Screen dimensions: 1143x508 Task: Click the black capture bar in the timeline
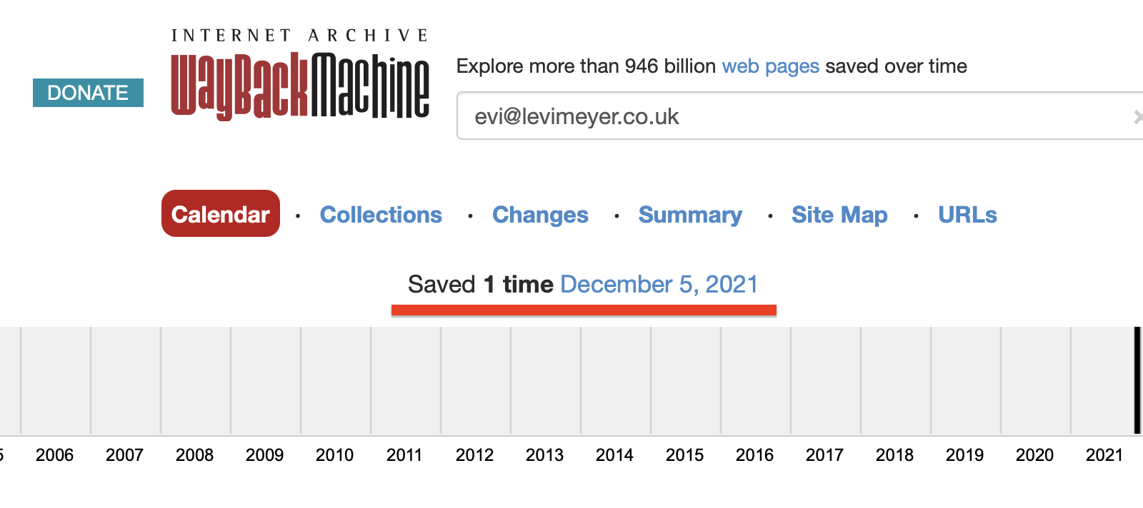[x=1137, y=380]
